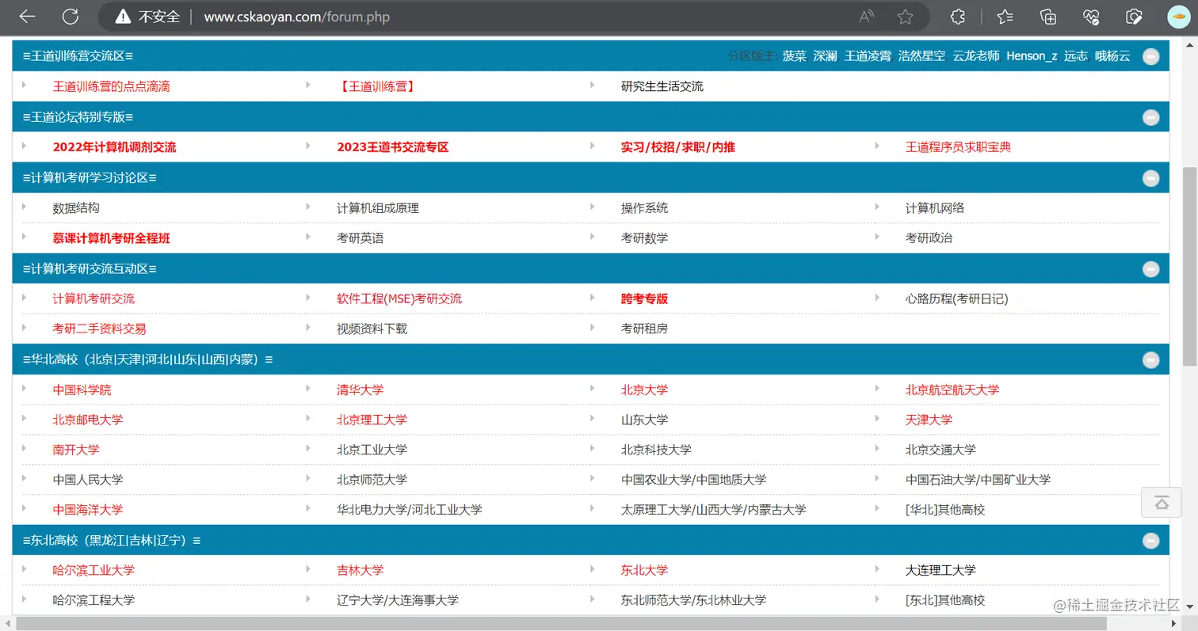Open 2023王道书交流专区 board
Screen dimensions: 1198x631
(x=393, y=147)
